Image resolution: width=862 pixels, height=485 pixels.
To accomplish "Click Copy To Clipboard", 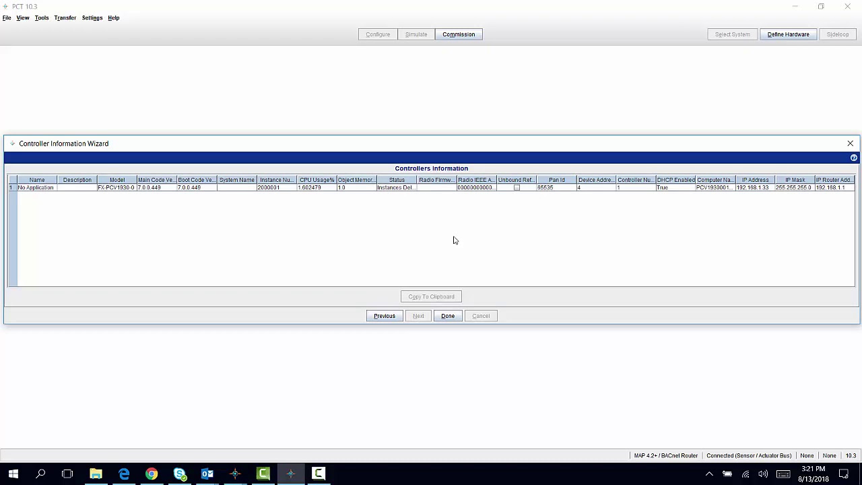I will [x=431, y=296].
